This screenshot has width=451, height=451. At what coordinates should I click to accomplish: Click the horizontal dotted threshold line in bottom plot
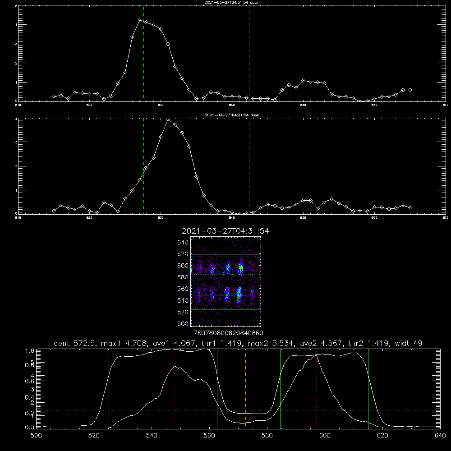coord(238,410)
